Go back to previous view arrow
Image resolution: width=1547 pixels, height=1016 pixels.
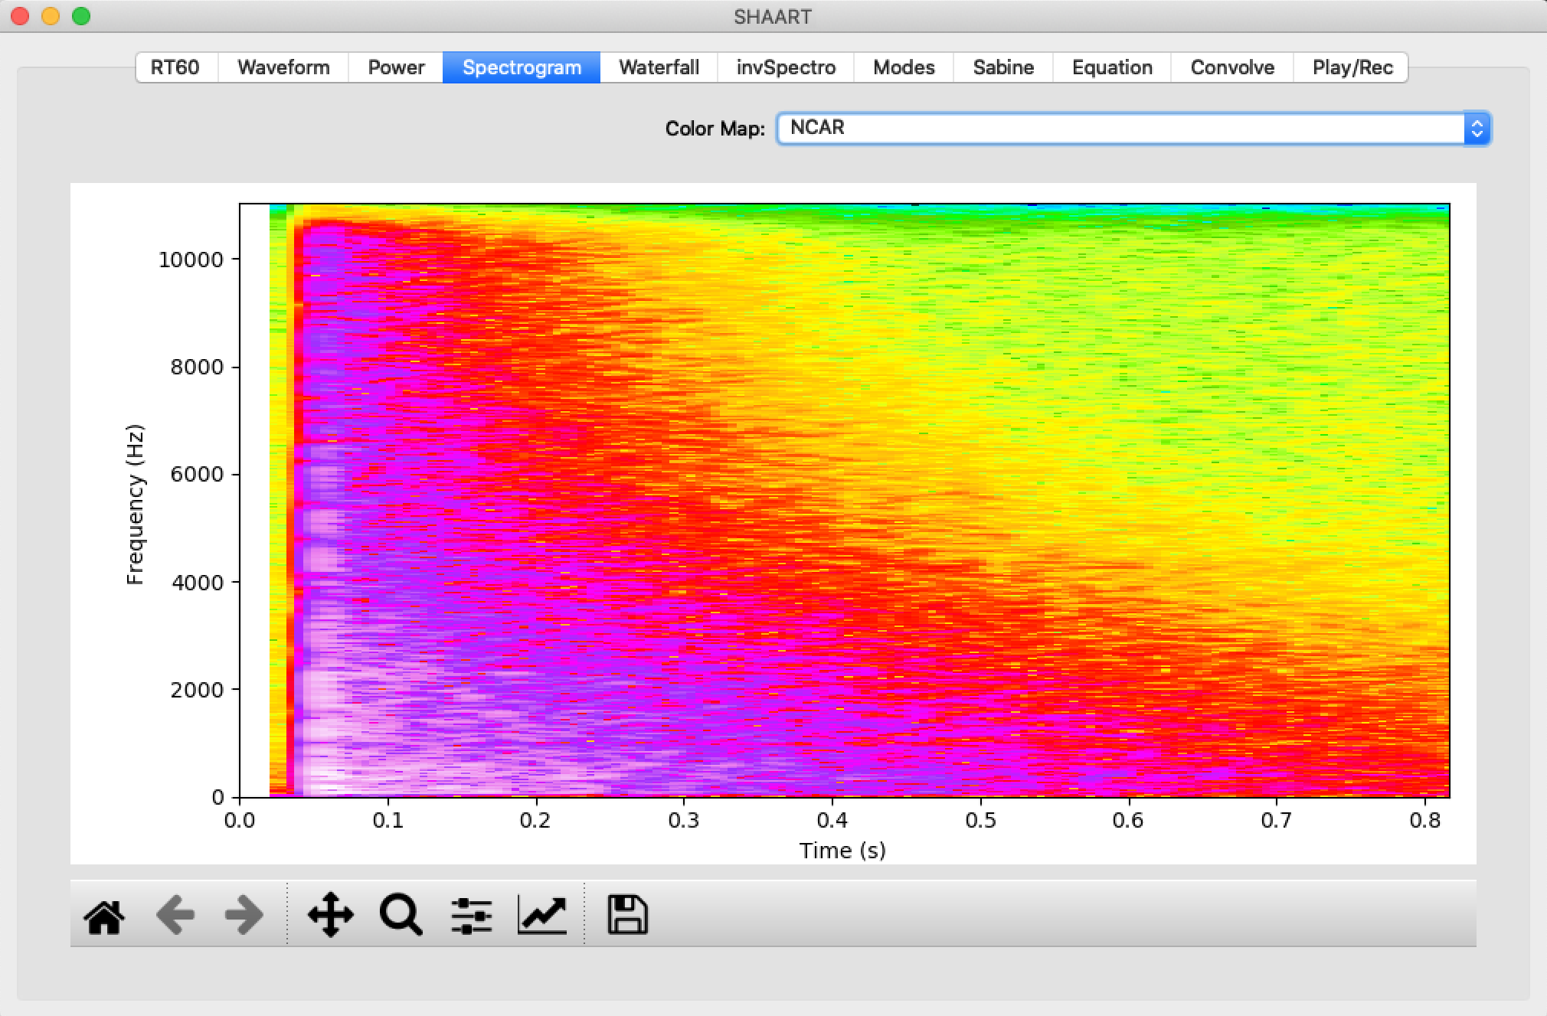(x=175, y=915)
